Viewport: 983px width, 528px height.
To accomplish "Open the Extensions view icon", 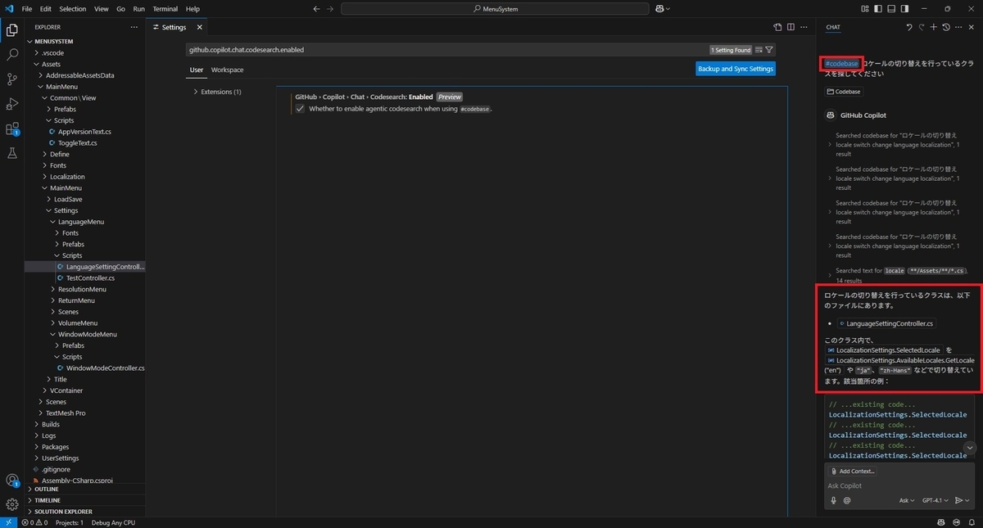I will [x=11, y=130].
